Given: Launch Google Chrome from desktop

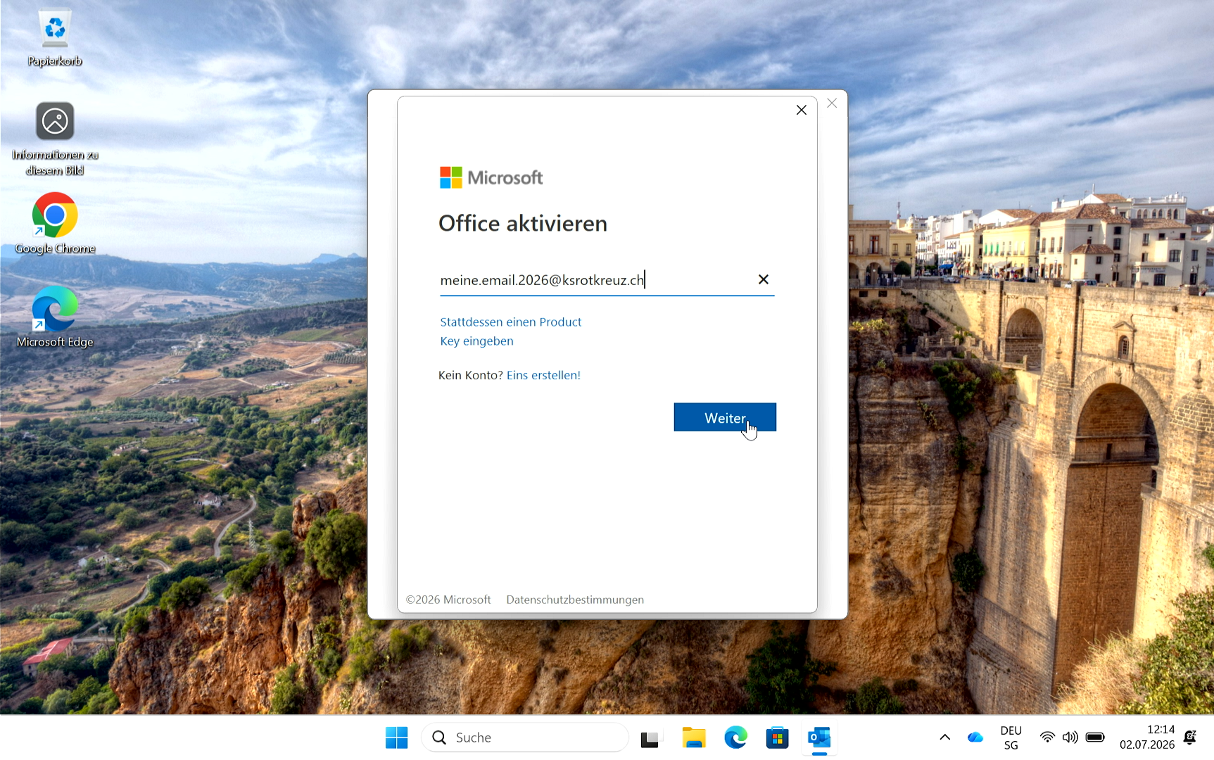Looking at the screenshot, I should (55, 224).
